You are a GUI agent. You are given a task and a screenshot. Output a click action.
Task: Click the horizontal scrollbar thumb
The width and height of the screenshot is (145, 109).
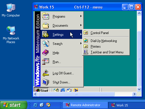click(x=76, y=94)
